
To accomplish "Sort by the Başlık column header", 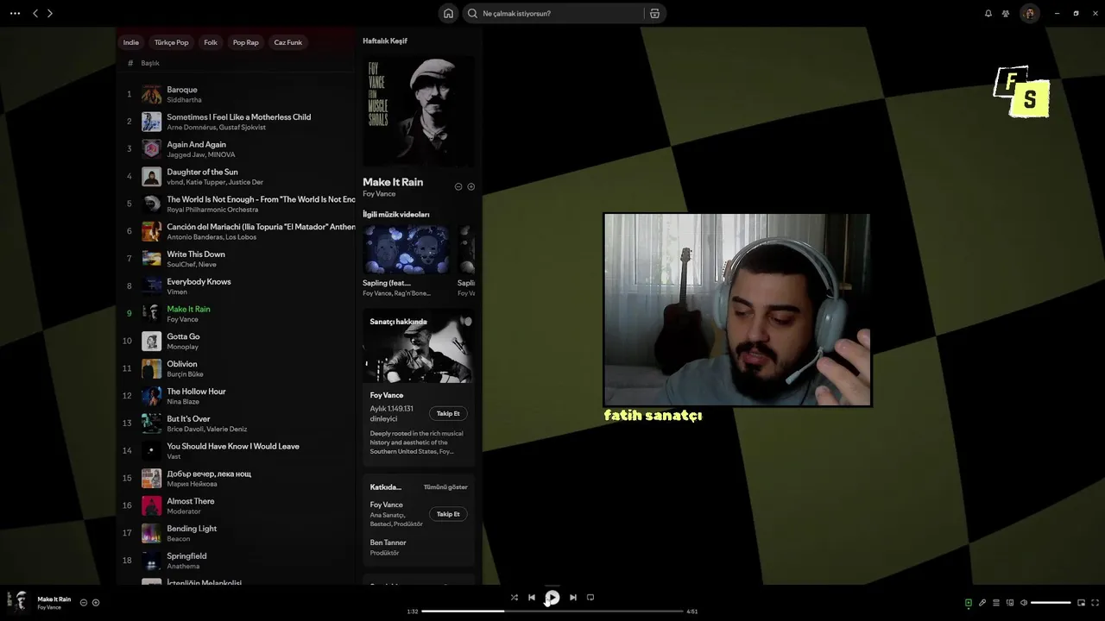I will tap(150, 63).
